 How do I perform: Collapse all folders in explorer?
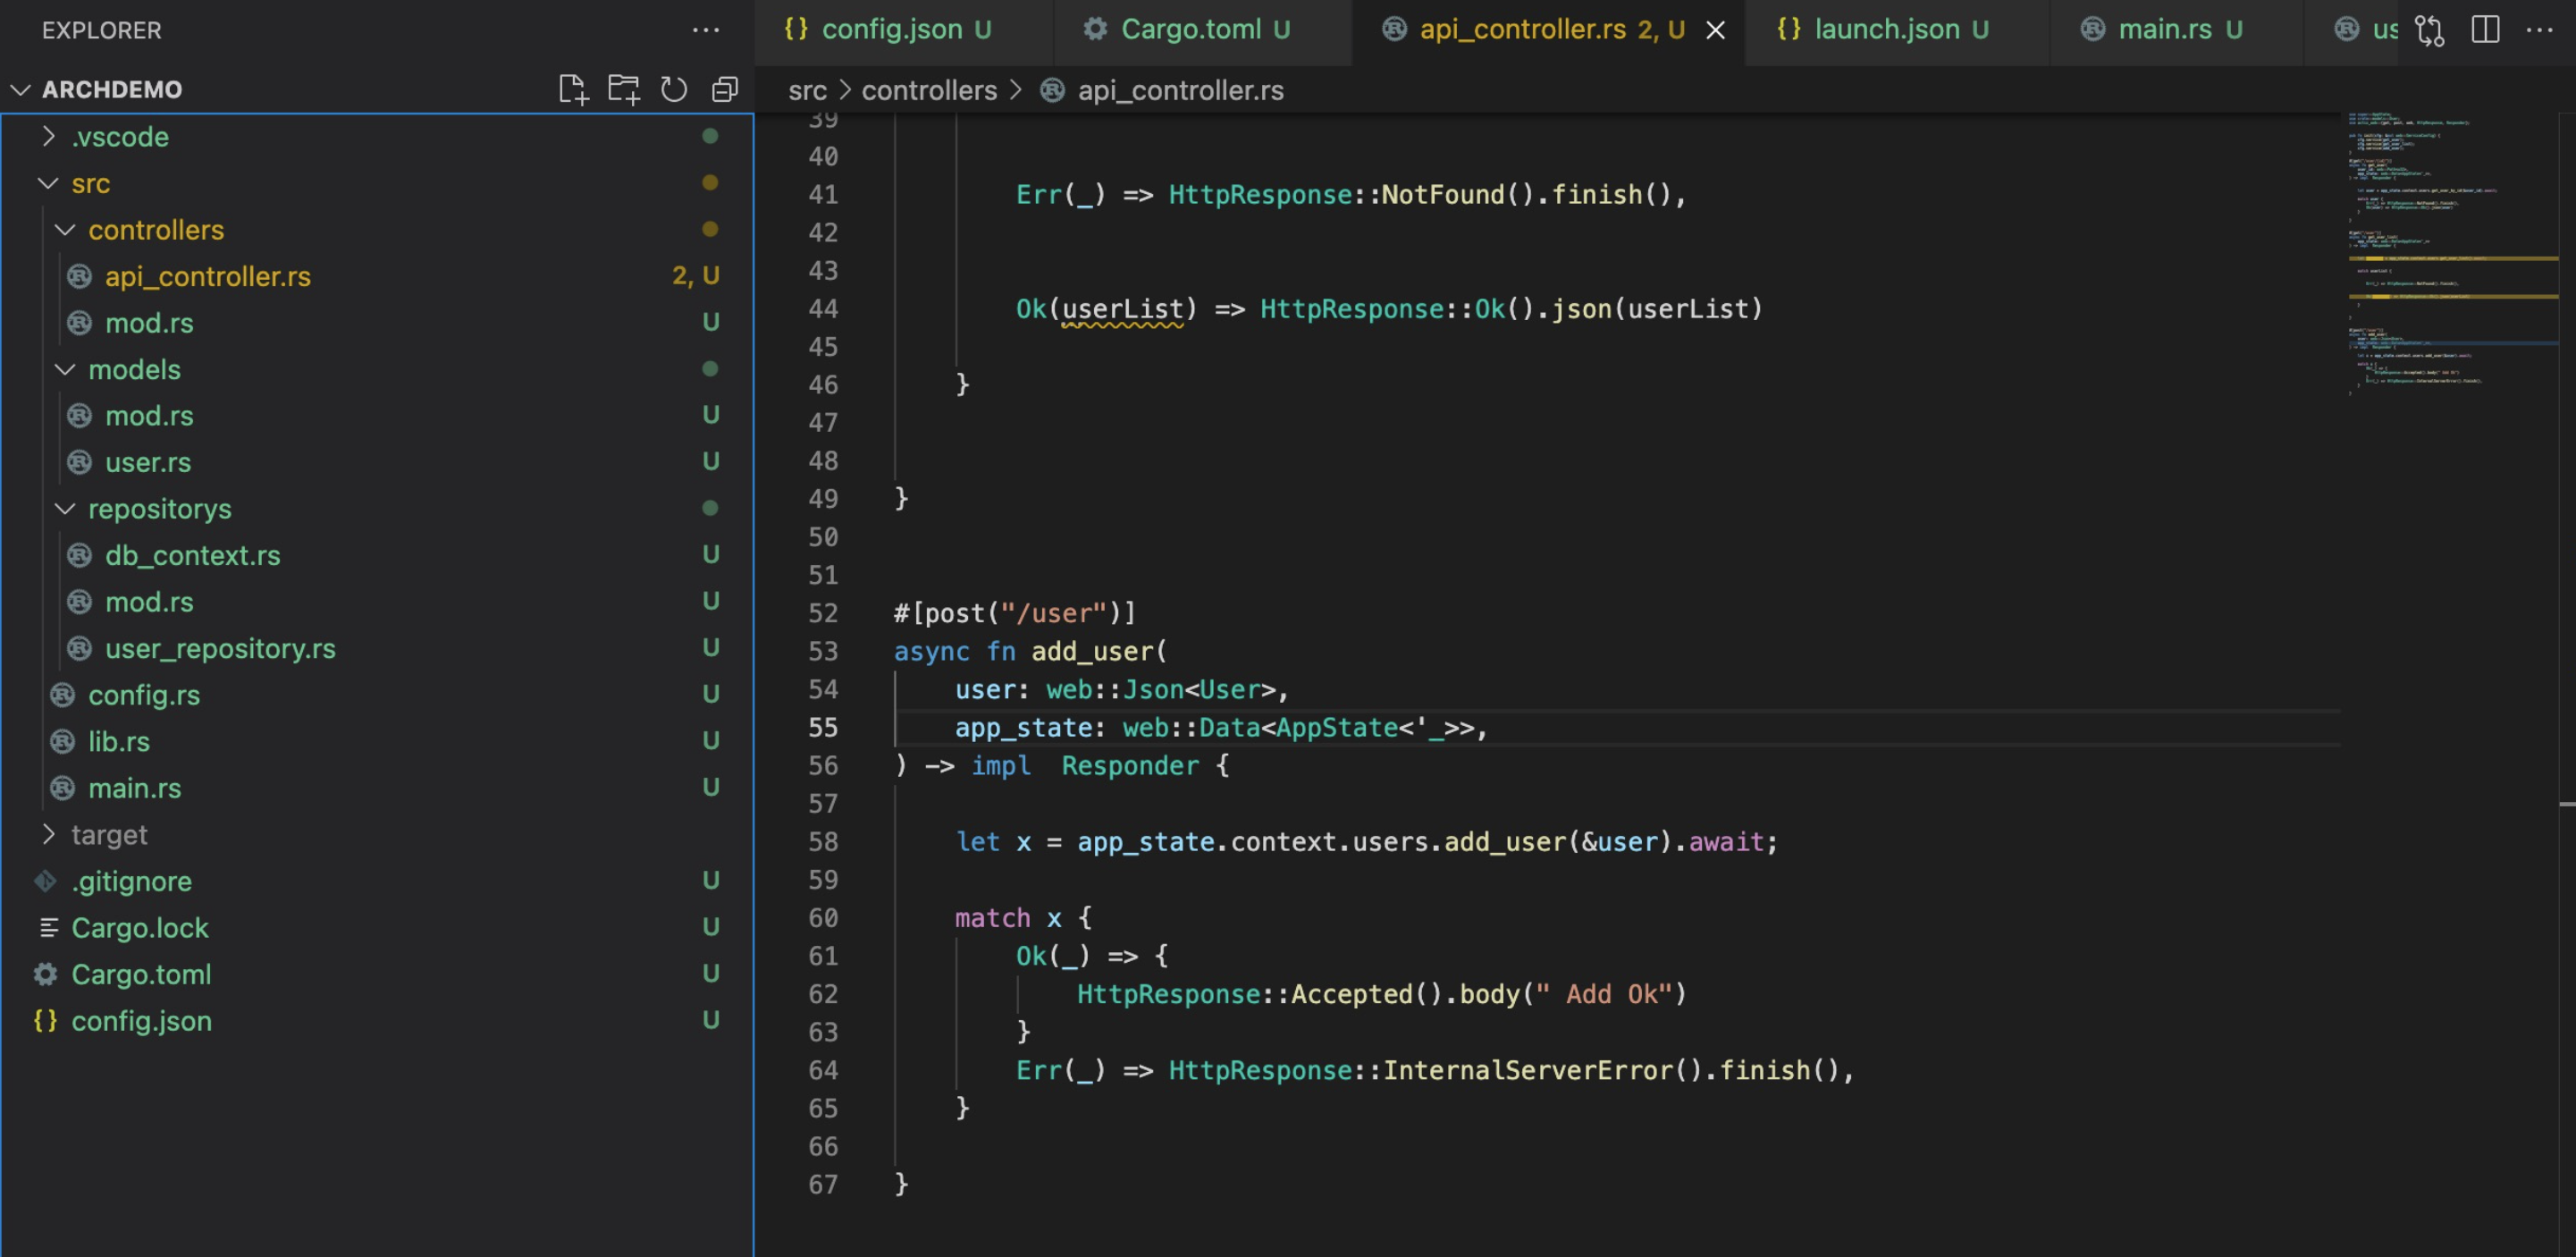pyautogui.click(x=725, y=90)
